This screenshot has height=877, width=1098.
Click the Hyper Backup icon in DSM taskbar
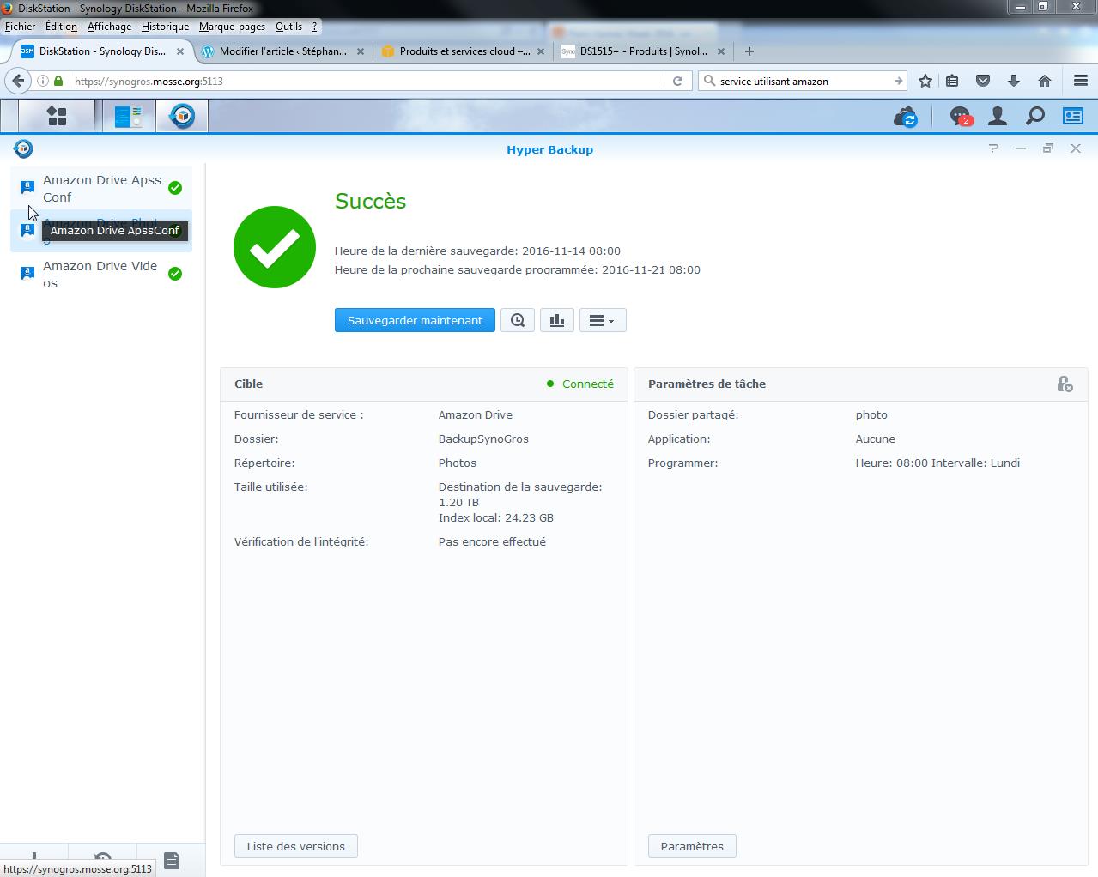(182, 116)
